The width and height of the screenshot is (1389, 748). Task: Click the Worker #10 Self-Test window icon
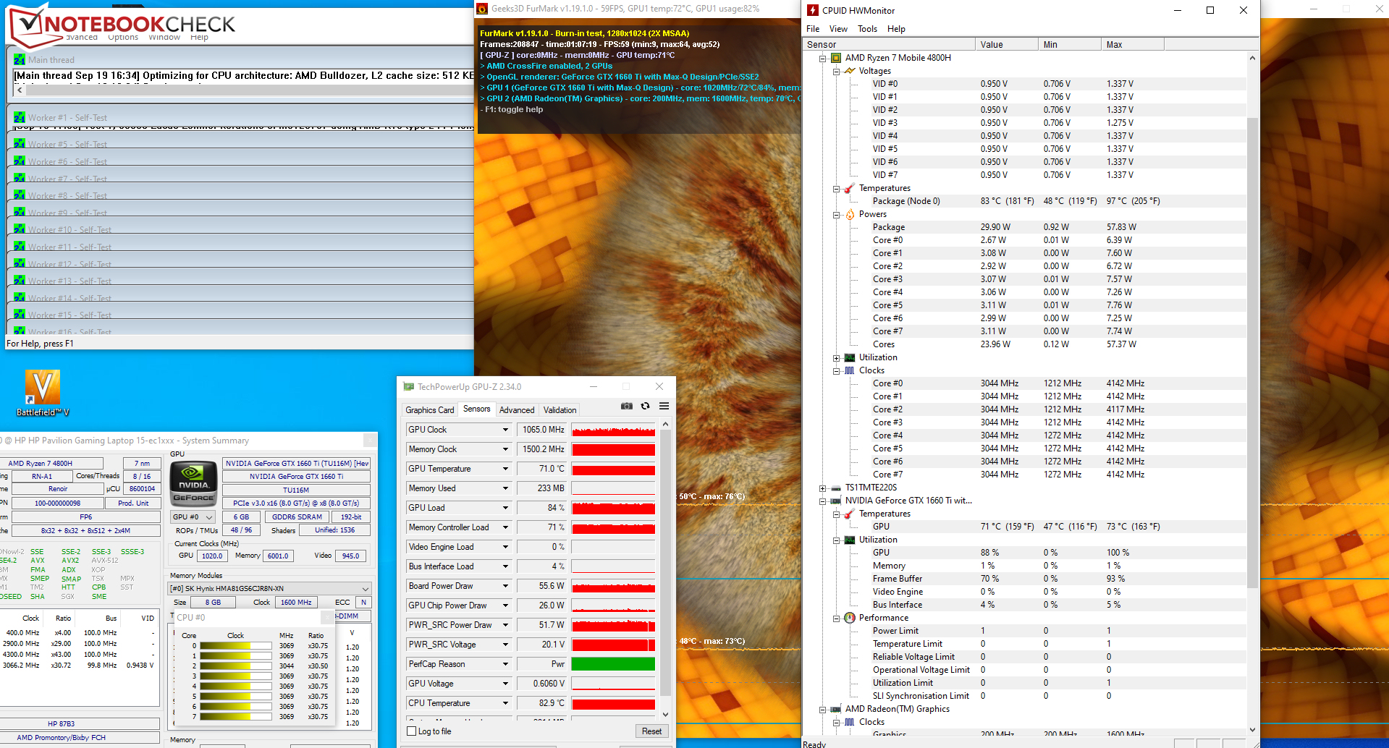[x=20, y=229]
